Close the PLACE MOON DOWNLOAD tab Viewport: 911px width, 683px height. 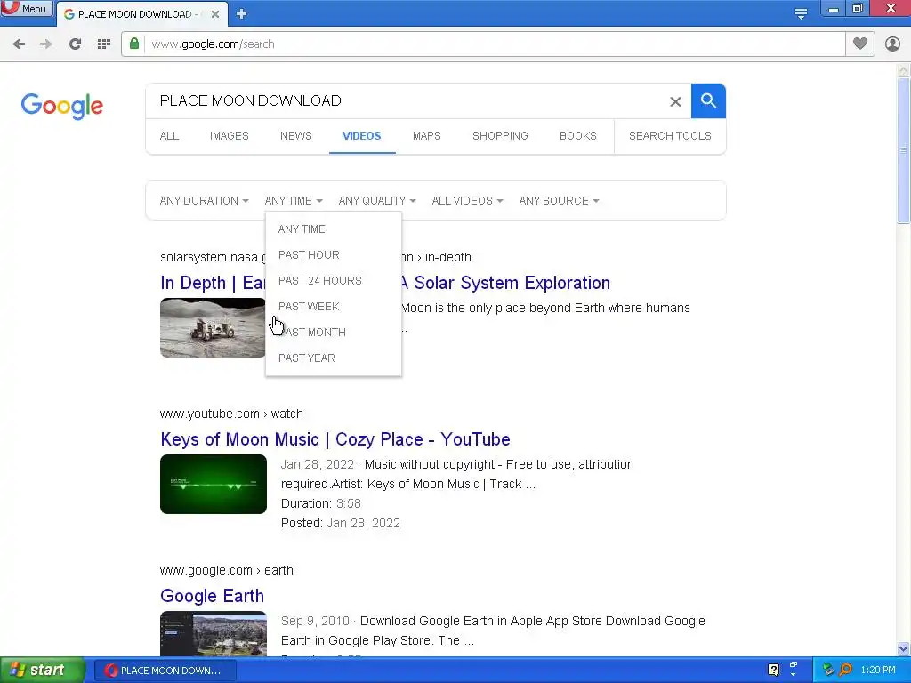coord(215,14)
